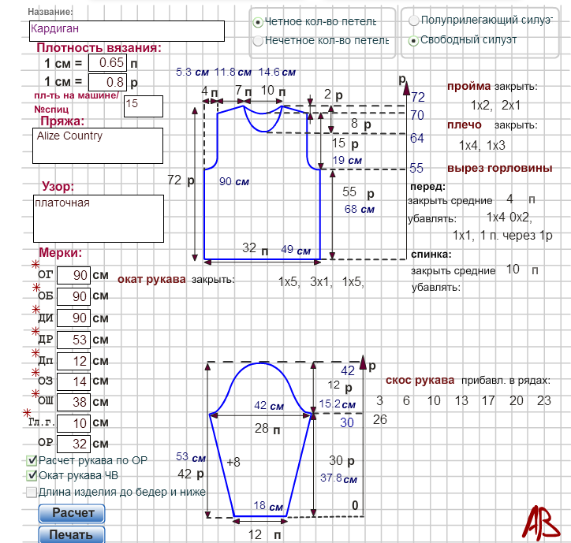Click the Печать button
Image resolution: width=571 pixels, height=543 pixels.
[x=72, y=534]
